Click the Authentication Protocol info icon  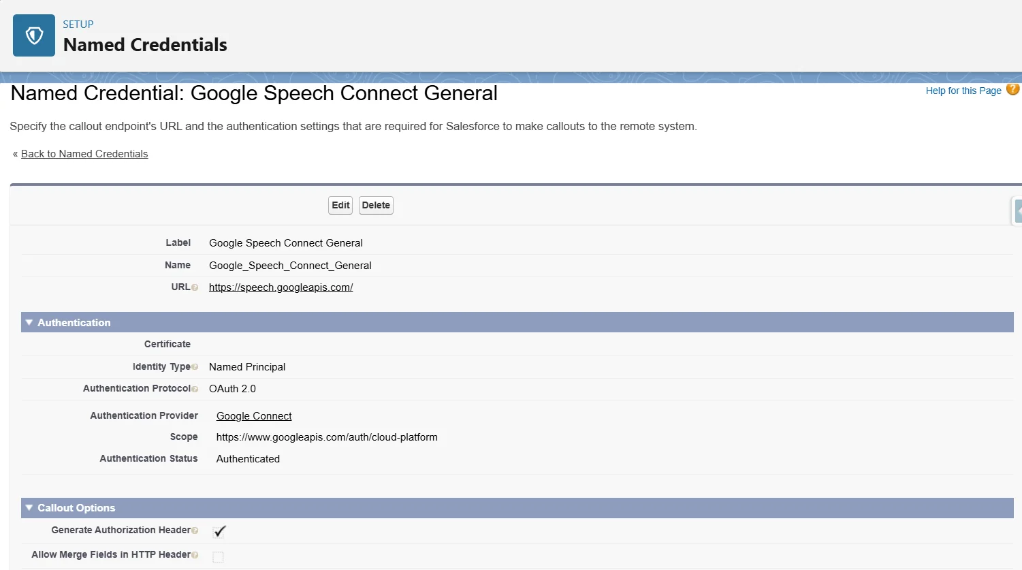click(x=195, y=390)
